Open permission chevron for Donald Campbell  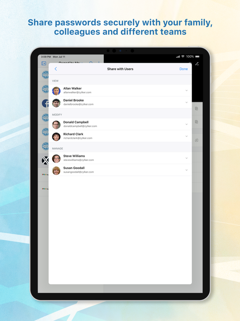click(x=187, y=124)
